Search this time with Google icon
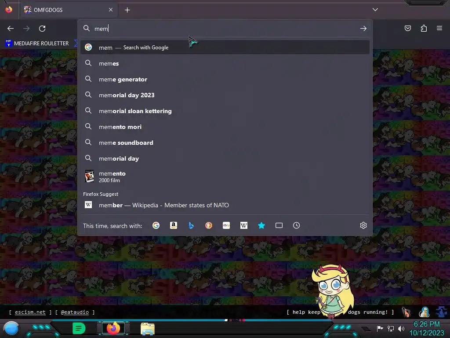This screenshot has height=338, width=450. click(x=156, y=225)
